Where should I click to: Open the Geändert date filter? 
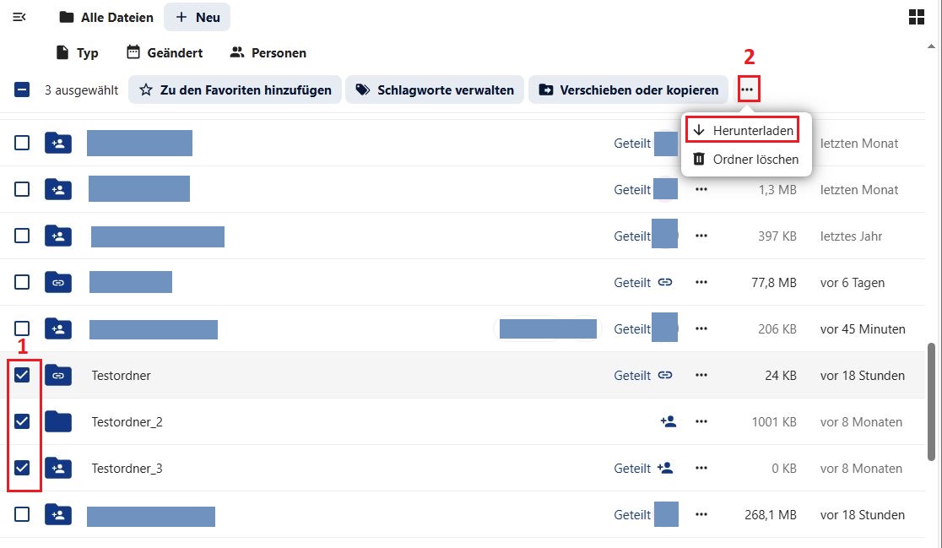(x=165, y=52)
